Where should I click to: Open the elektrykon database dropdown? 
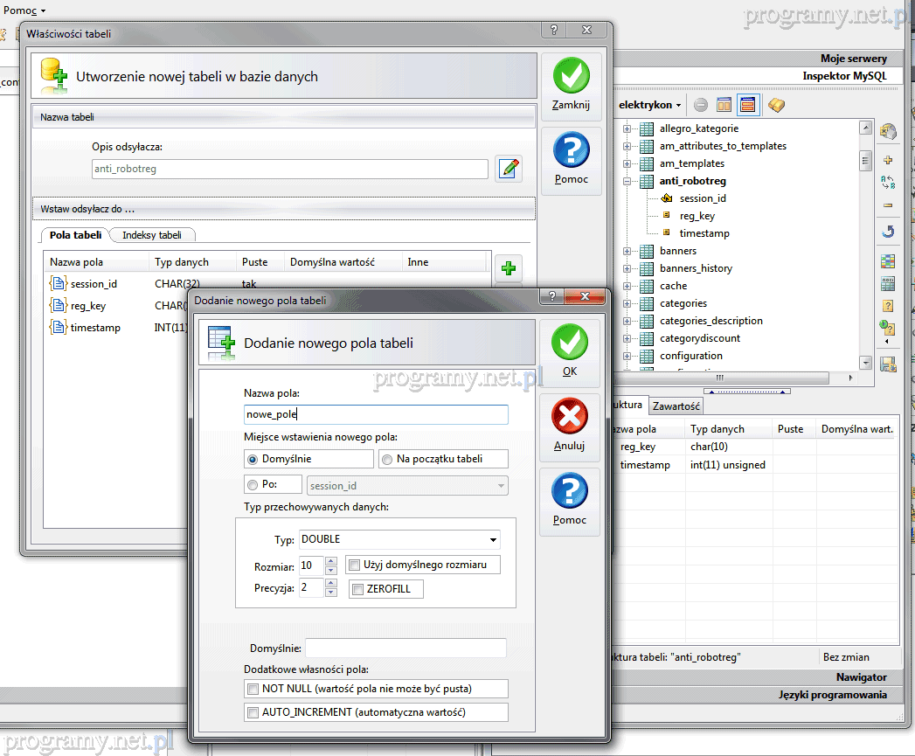tap(650, 105)
